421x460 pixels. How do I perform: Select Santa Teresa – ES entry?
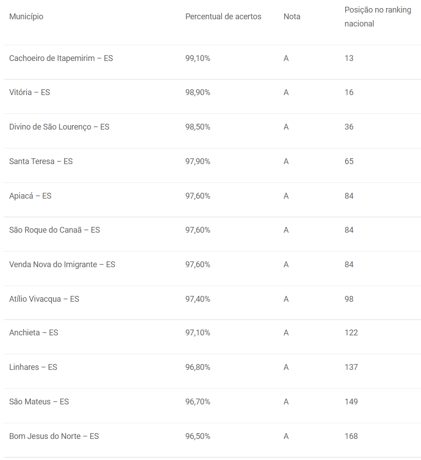point(41,161)
